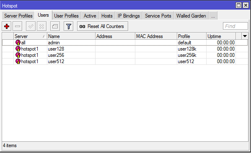Remove selected user with minus icon
Screen dimensions: 251x153
coord(18,26)
